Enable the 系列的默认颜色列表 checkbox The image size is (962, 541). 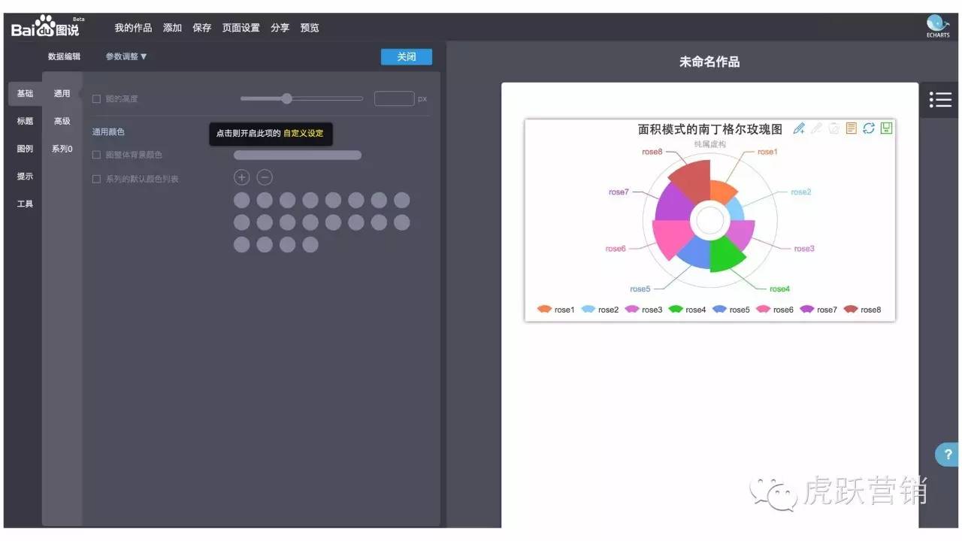(96, 179)
